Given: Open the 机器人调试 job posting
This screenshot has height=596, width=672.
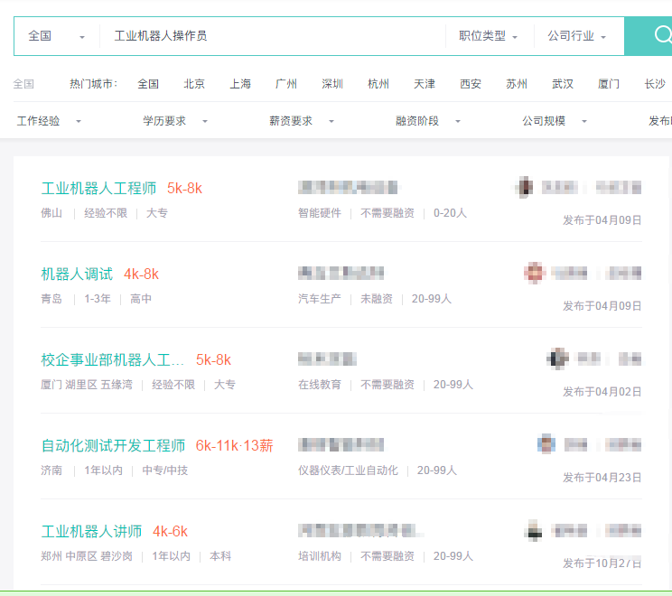Looking at the screenshot, I should (77, 274).
